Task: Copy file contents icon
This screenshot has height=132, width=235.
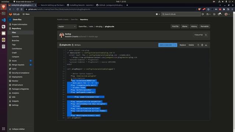Action: tap(198, 45)
